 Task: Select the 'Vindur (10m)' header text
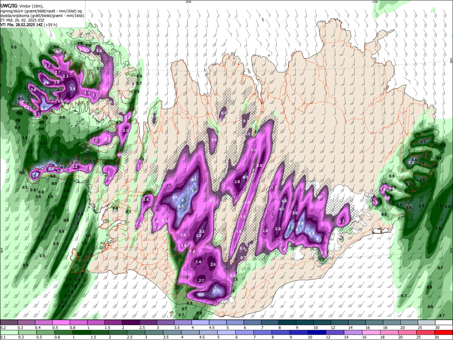tap(31, 6)
